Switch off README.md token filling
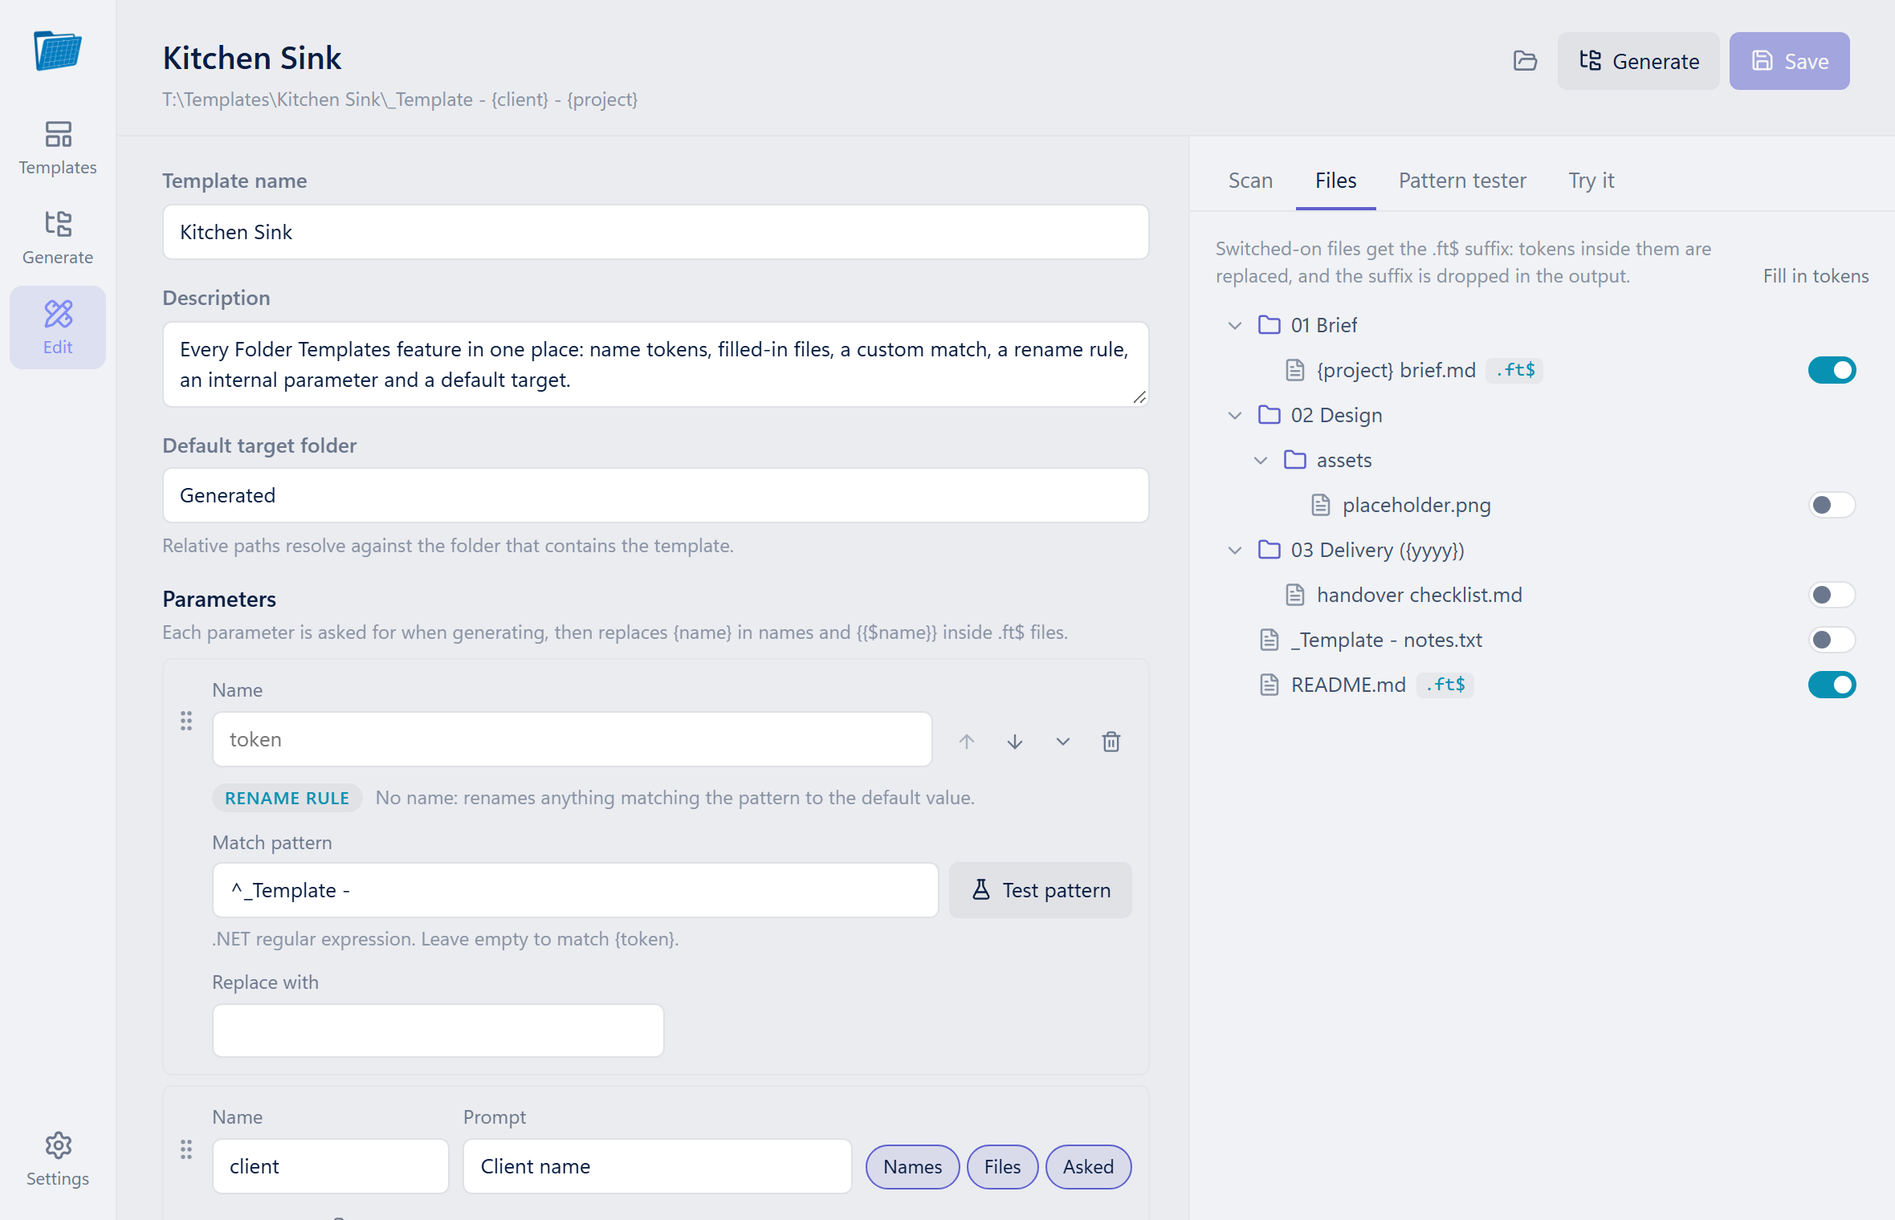 [1832, 685]
